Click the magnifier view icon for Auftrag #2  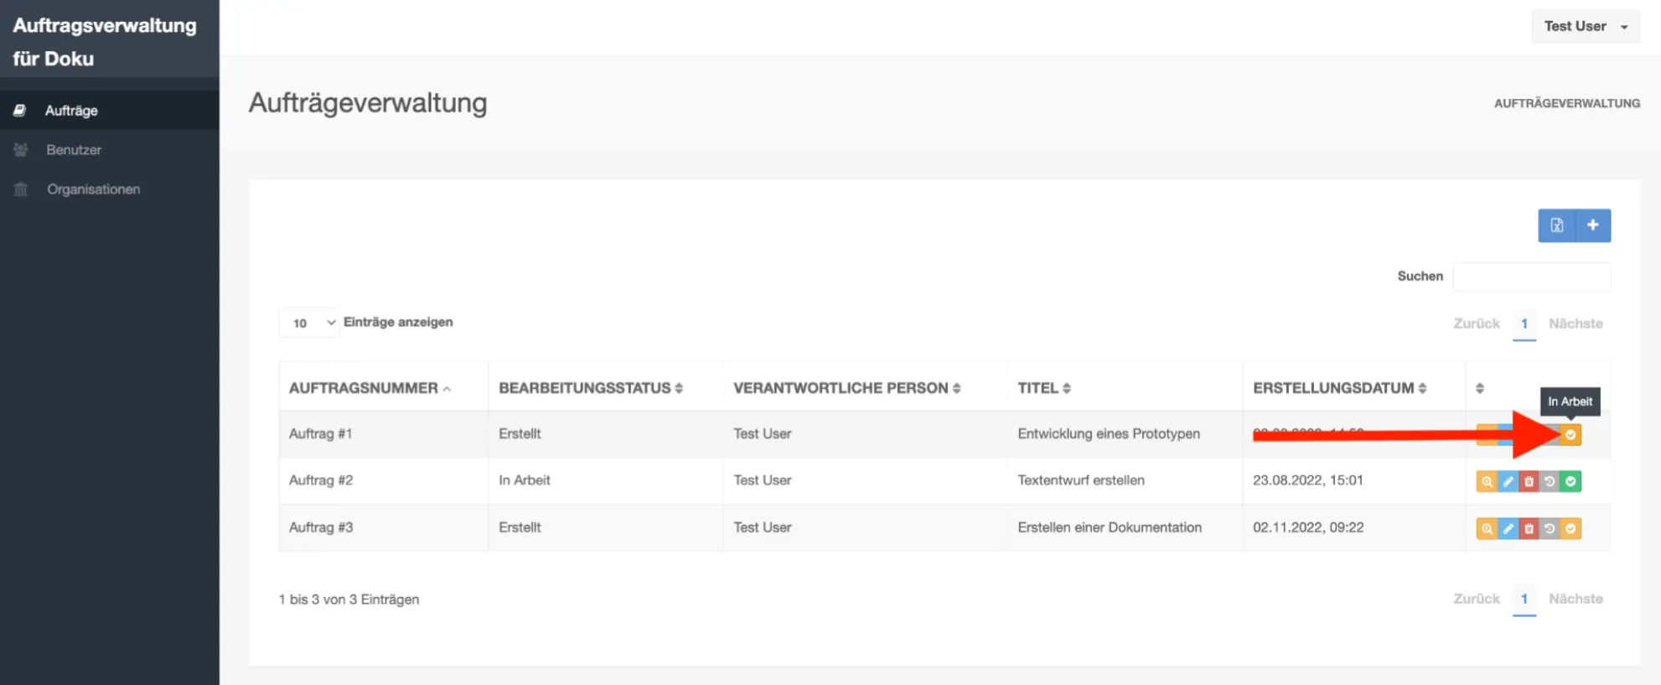1486,481
